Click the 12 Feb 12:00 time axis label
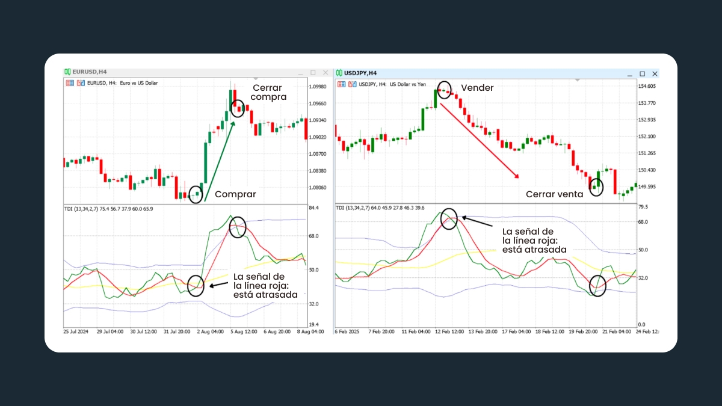 click(x=450, y=331)
